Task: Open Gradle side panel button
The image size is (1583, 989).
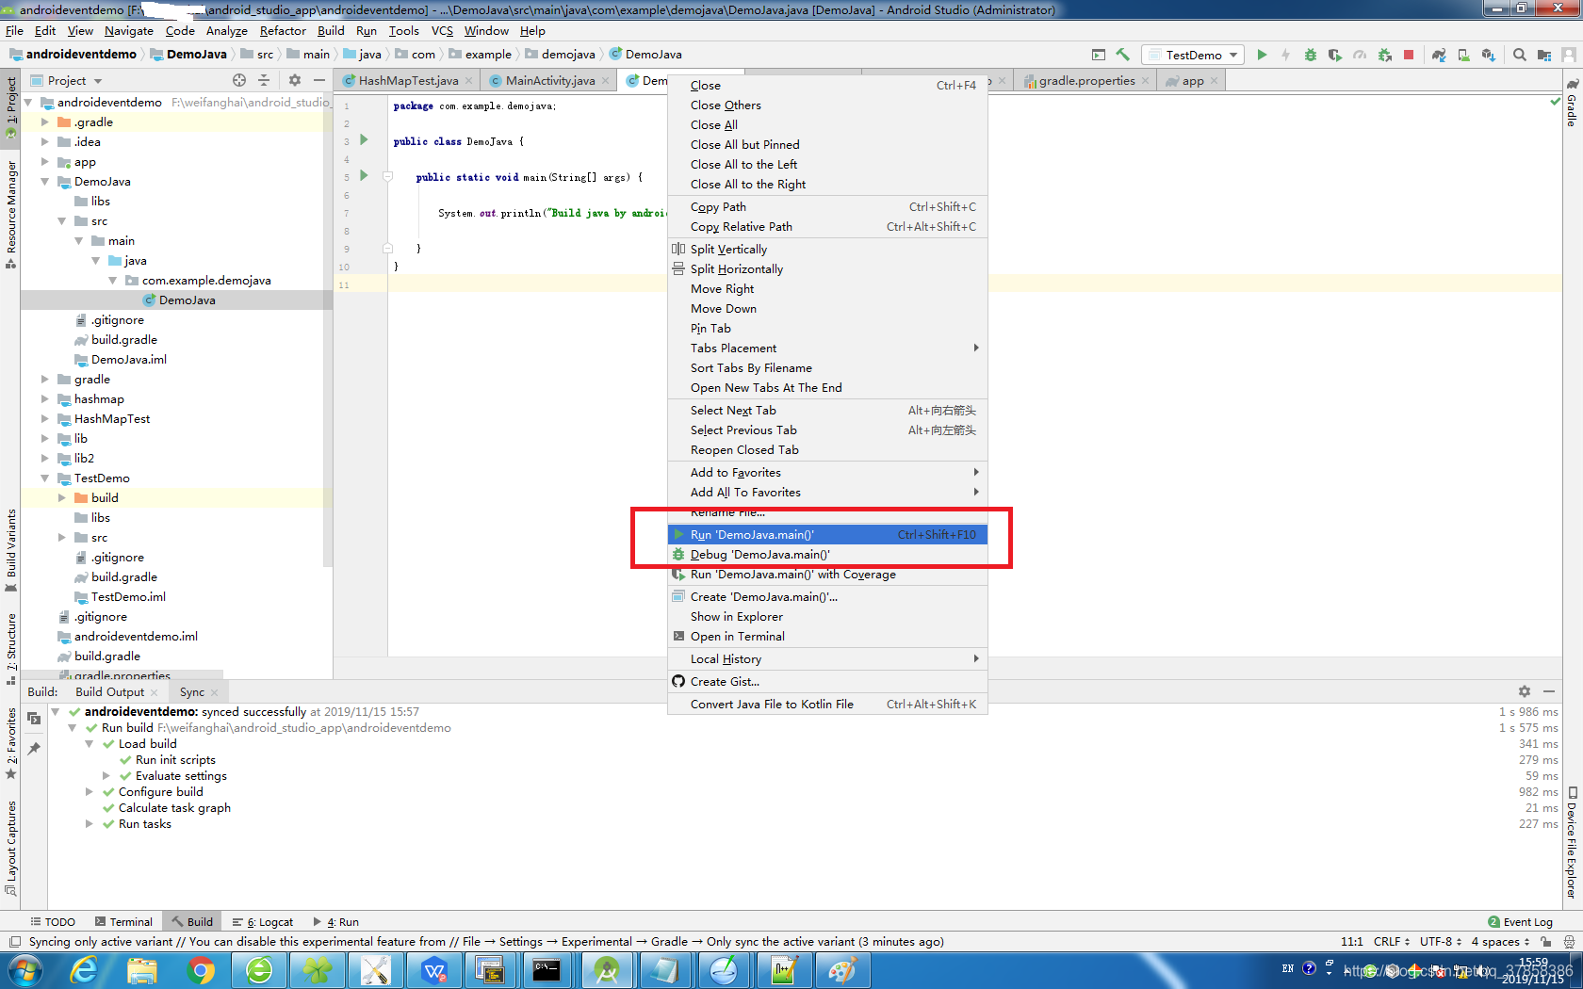Action: [1572, 104]
